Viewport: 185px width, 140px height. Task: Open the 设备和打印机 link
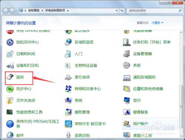pos(28,65)
